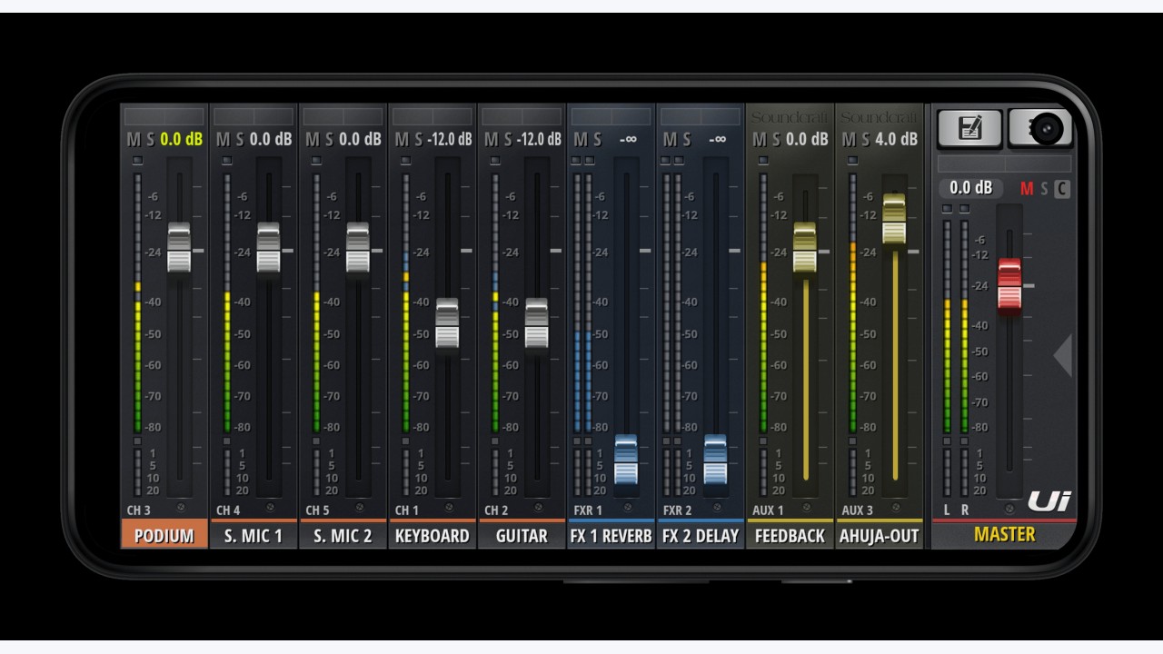The height and width of the screenshot is (654, 1163).
Task: Select the FX 1 REVERB label
Action: coord(611,536)
